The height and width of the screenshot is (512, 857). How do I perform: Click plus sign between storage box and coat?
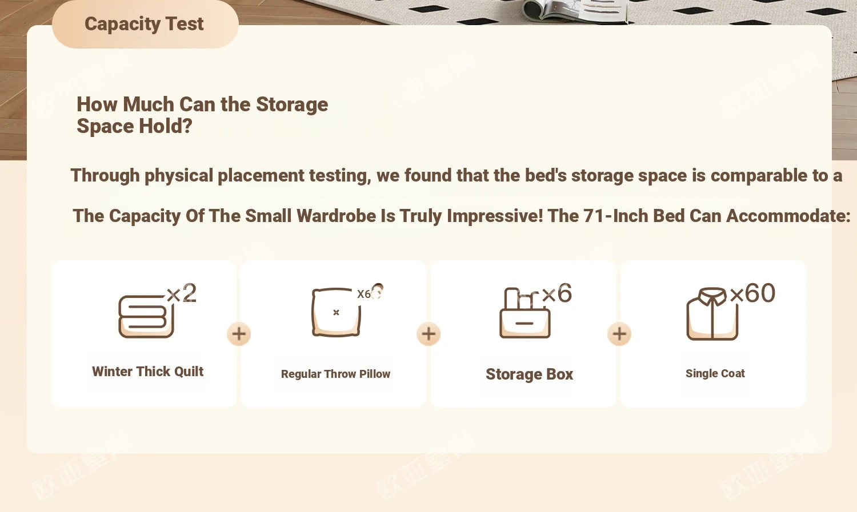pyautogui.click(x=619, y=334)
